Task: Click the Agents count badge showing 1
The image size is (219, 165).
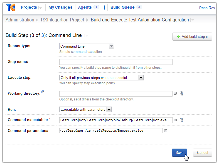Action: coord(96,7)
